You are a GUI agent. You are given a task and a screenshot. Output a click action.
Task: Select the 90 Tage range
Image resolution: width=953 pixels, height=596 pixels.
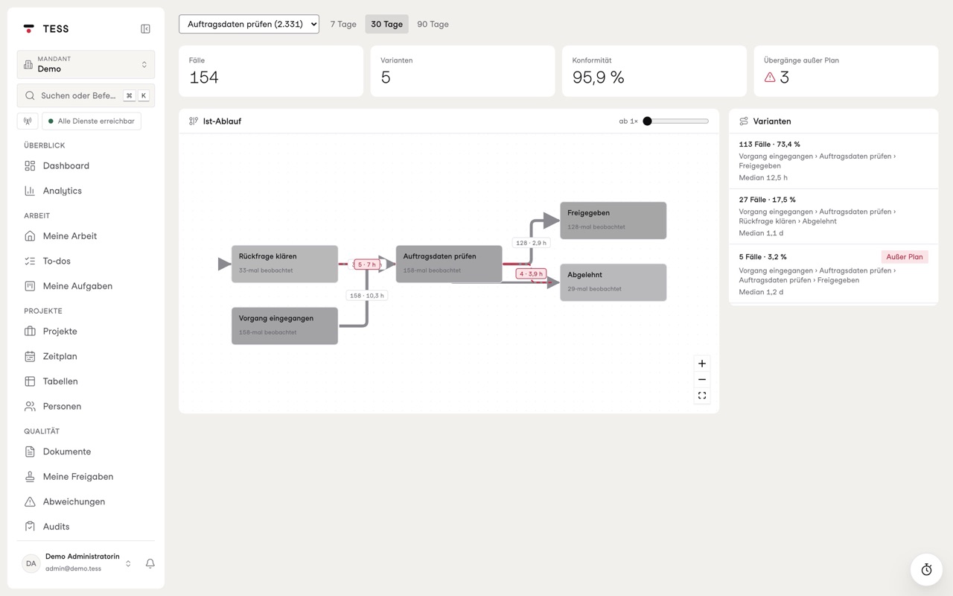(x=433, y=24)
